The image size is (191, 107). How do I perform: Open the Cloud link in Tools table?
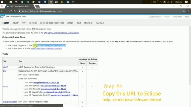[5, 86]
